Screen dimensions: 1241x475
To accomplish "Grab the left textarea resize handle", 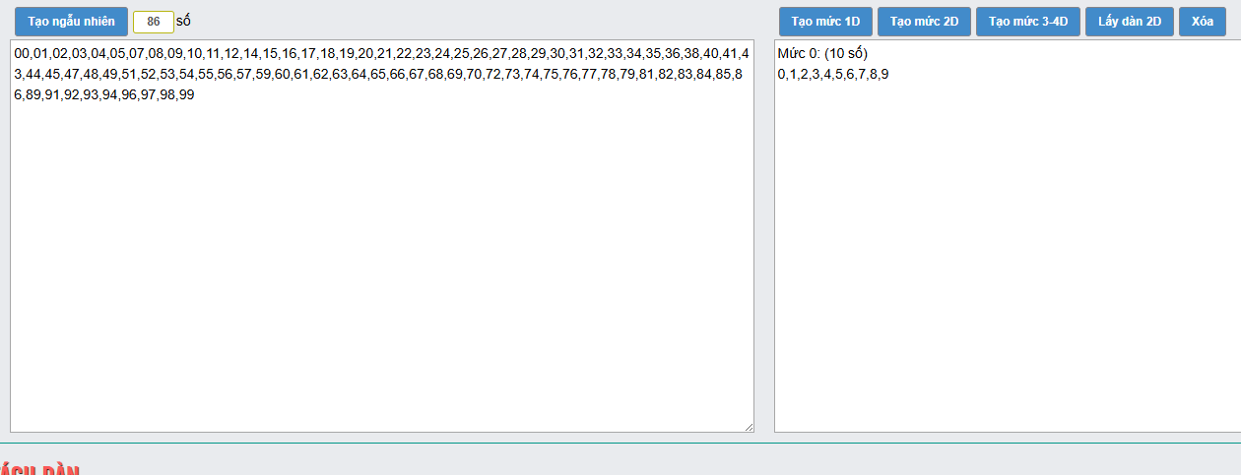I will tap(749, 426).
